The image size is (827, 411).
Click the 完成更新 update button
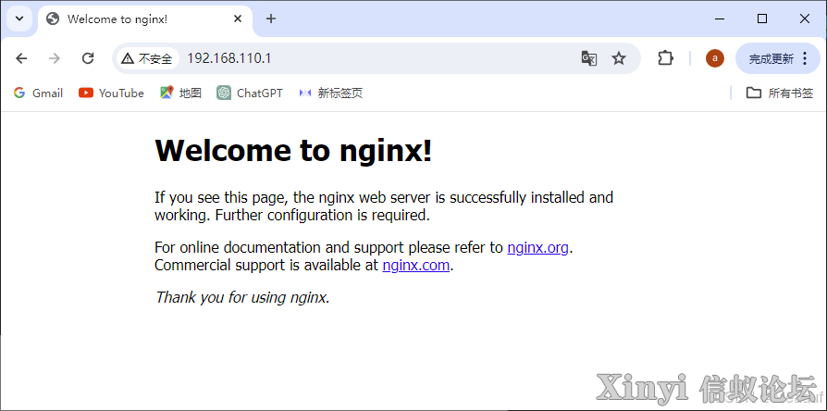click(771, 58)
